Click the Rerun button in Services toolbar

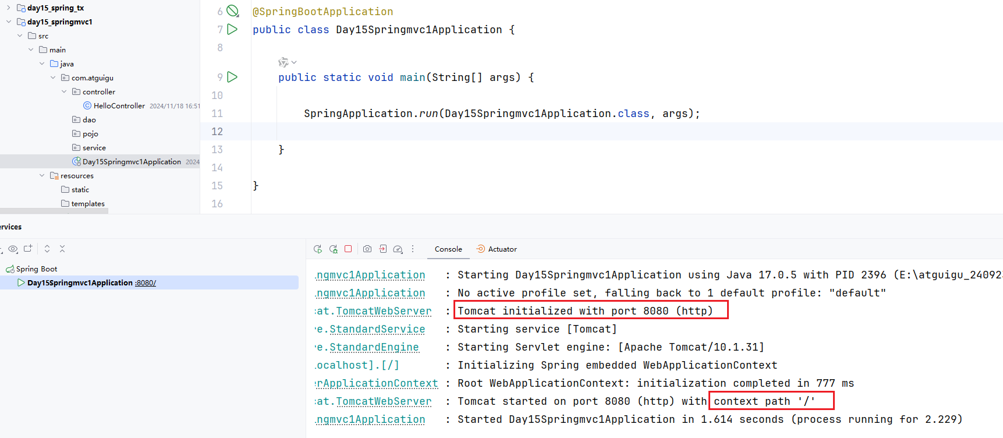pyautogui.click(x=317, y=249)
